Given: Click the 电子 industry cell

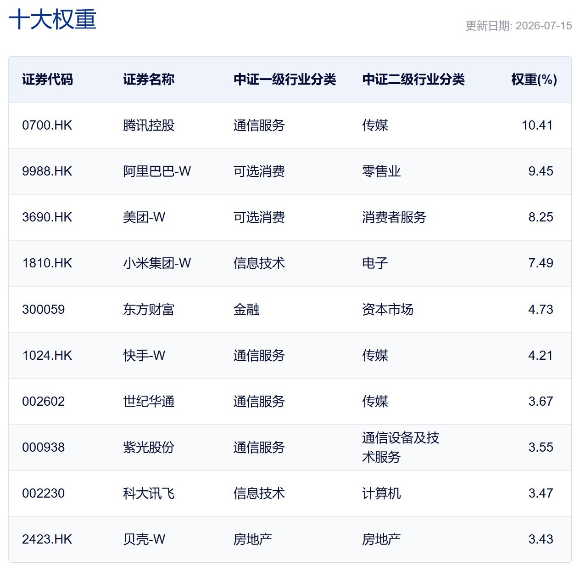Looking at the screenshot, I should [x=375, y=263].
